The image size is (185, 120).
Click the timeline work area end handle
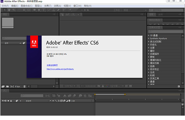coord(125,94)
